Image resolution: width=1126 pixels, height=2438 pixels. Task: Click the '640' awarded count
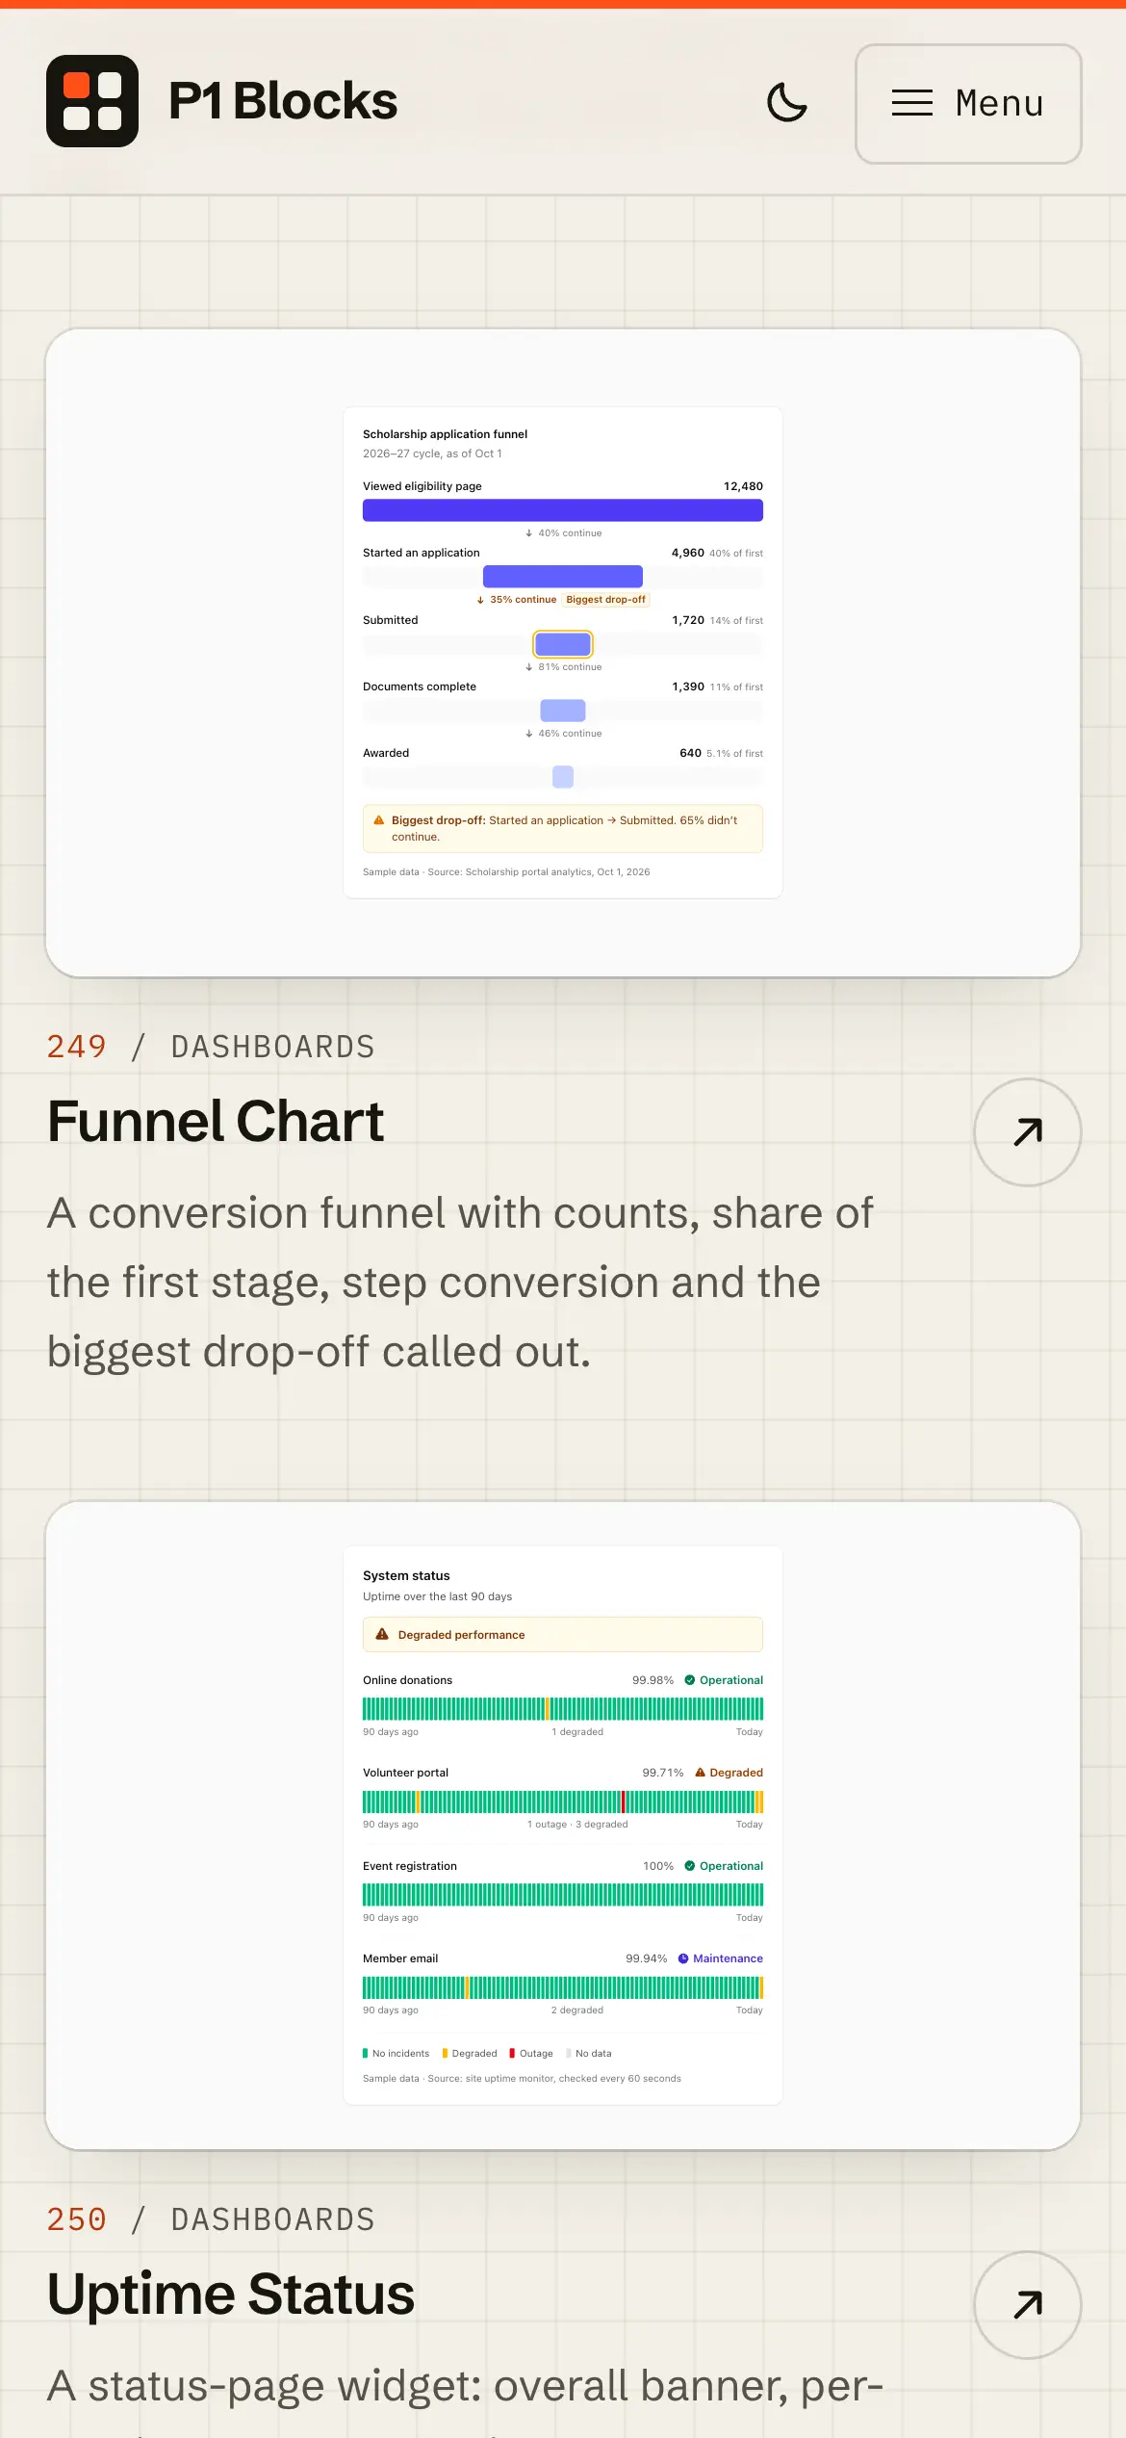690,753
